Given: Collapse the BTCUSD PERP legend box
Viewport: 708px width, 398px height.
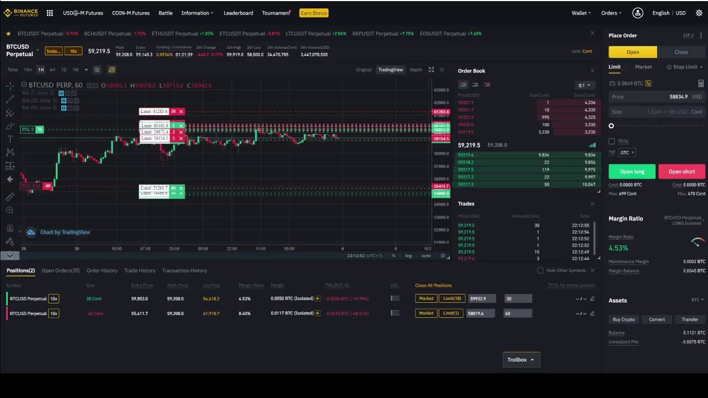Looking at the screenshot, I should (x=24, y=85).
